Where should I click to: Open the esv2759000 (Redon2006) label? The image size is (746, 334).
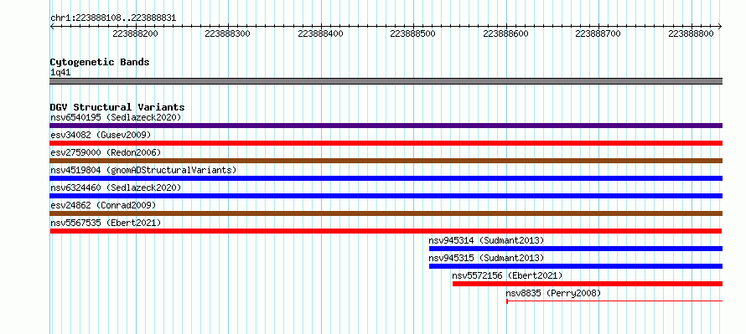click(x=106, y=152)
